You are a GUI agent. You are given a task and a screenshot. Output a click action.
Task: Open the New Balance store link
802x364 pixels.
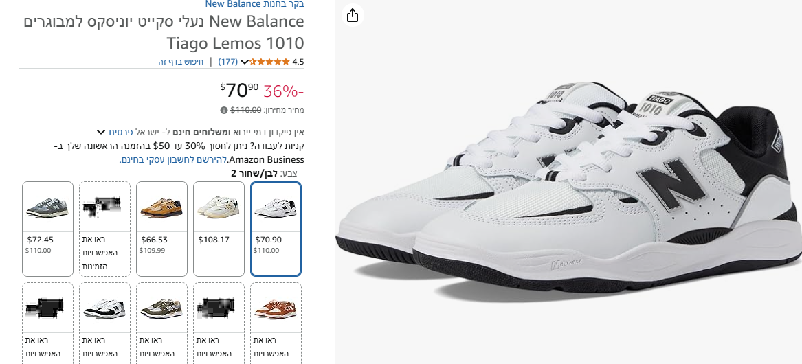coord(255,4)
